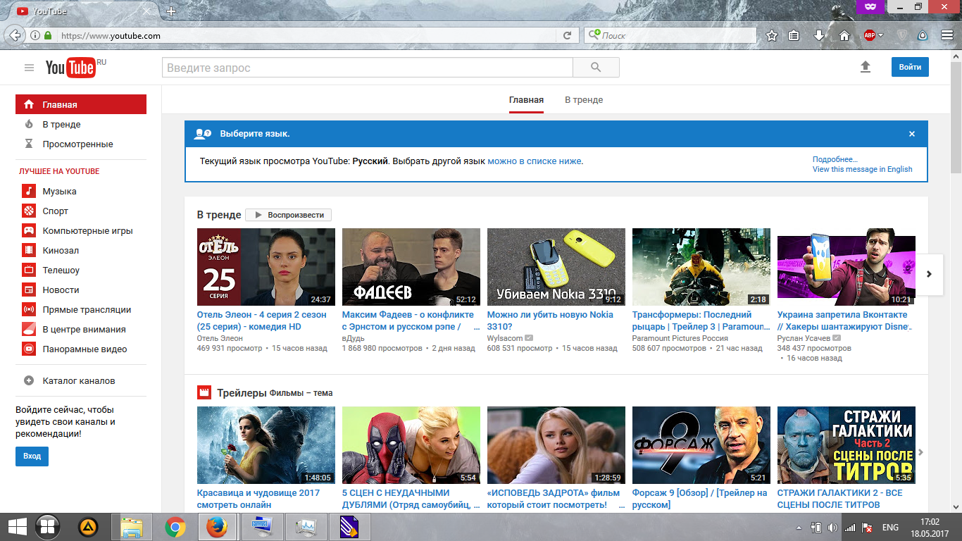The height and width of the screenshot is (541, 962).
Task: Show next trending videos with arrow
Action: 929,274
